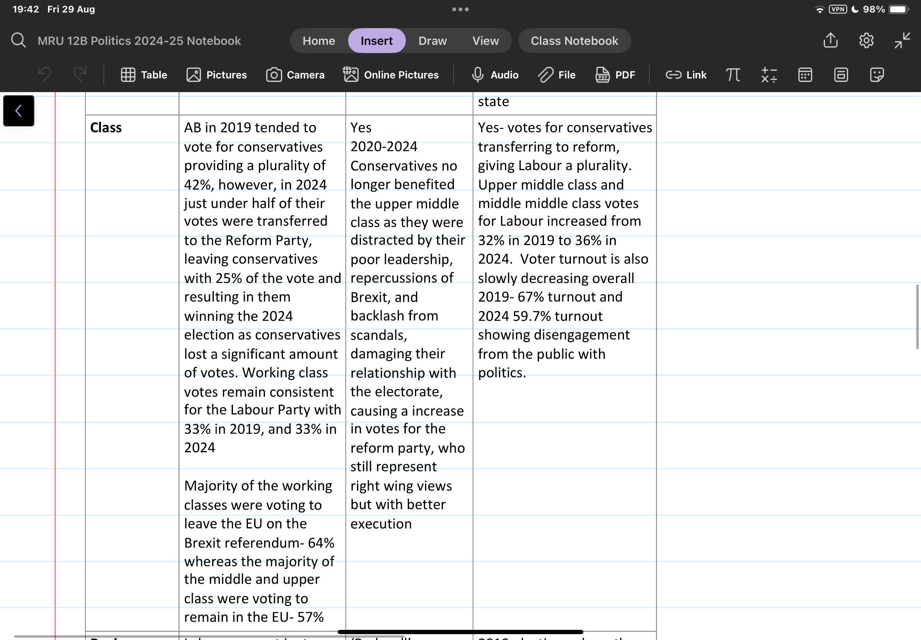Attach a File
This screenshot has height=640, width=921.
pos(557,75)
